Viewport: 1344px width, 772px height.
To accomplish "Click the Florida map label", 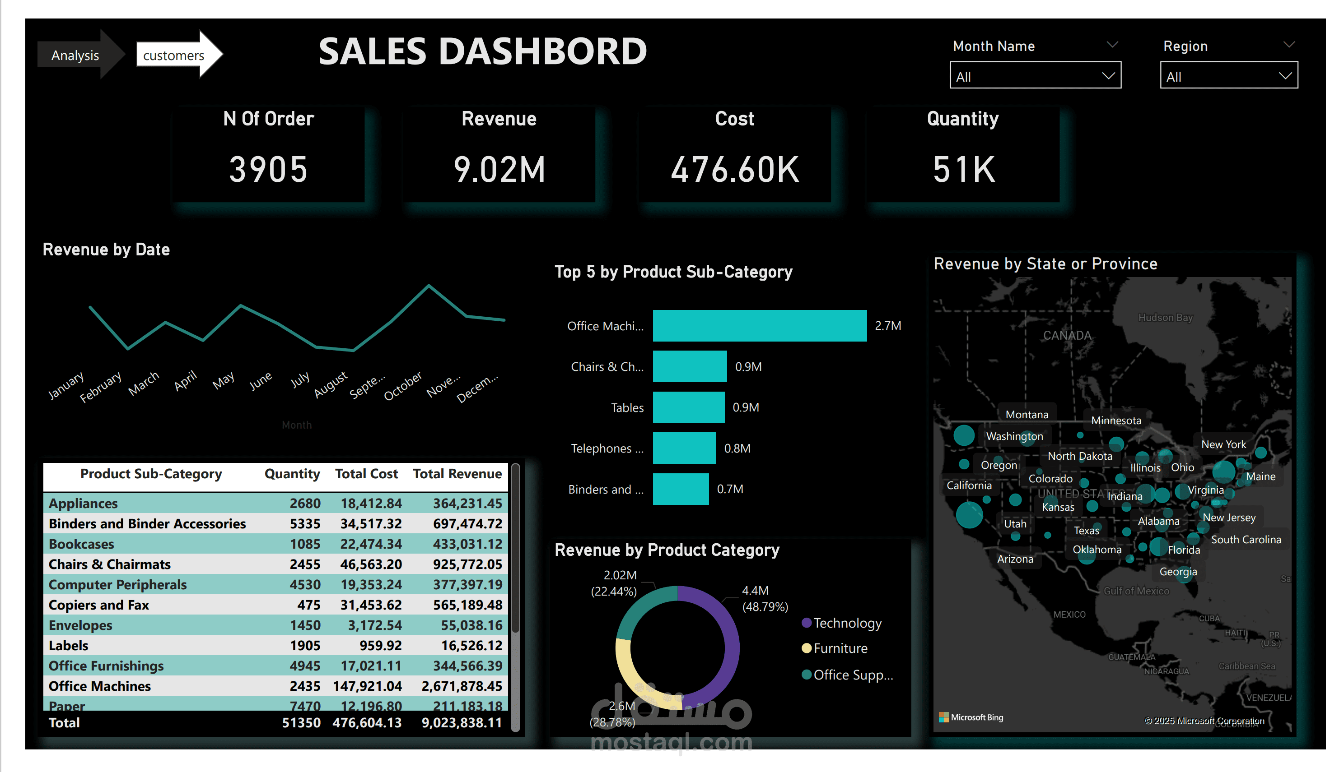I will pyautogui.click(x=1183, y=550).
